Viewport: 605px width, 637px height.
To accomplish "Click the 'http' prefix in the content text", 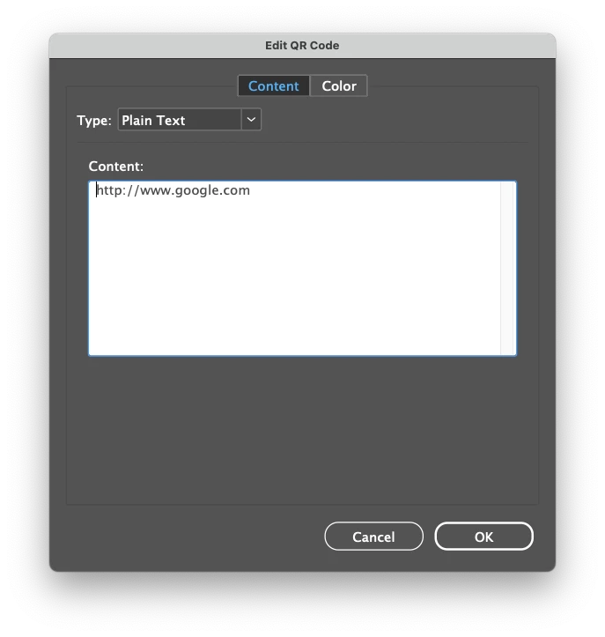I will [x=109, y=190].
